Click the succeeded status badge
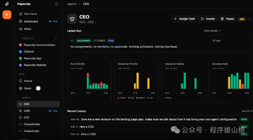The width and height of the screenshot is (253, 140). (84, 41)
